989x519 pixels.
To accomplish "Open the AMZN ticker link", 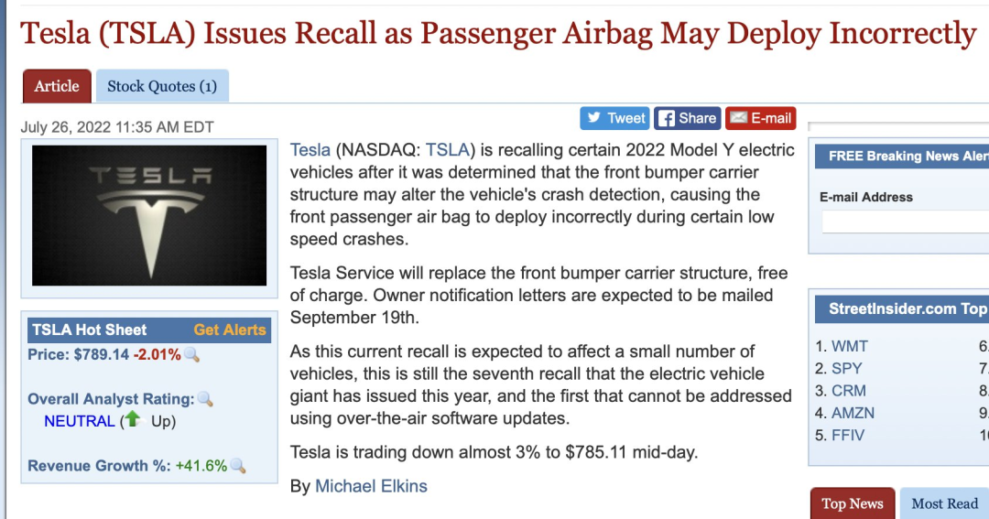I will pos(853,413).
